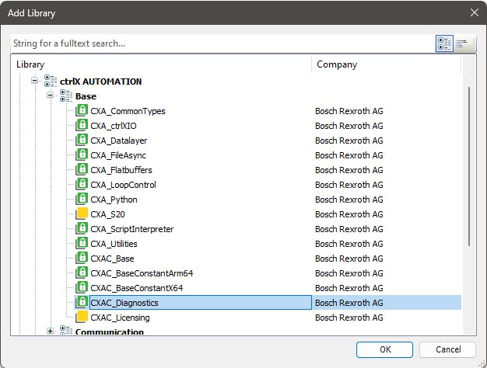Click the Base category label
Viewport: 487px width, 368px height.
click(x=86, y=96)
